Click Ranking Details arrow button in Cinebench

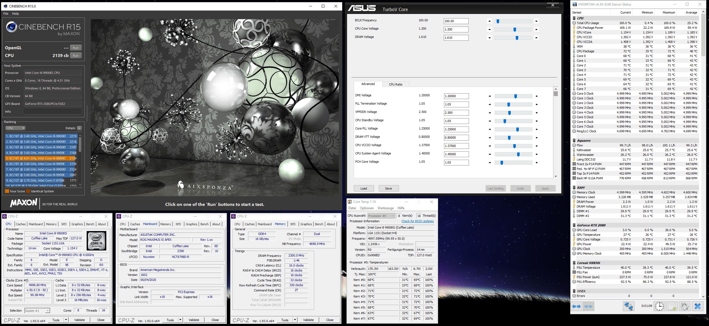click(79, 128)
